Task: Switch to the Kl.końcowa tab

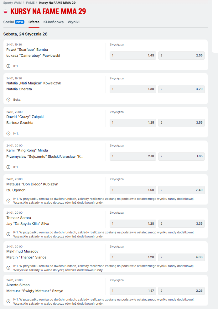Action: tap(54, 22)
